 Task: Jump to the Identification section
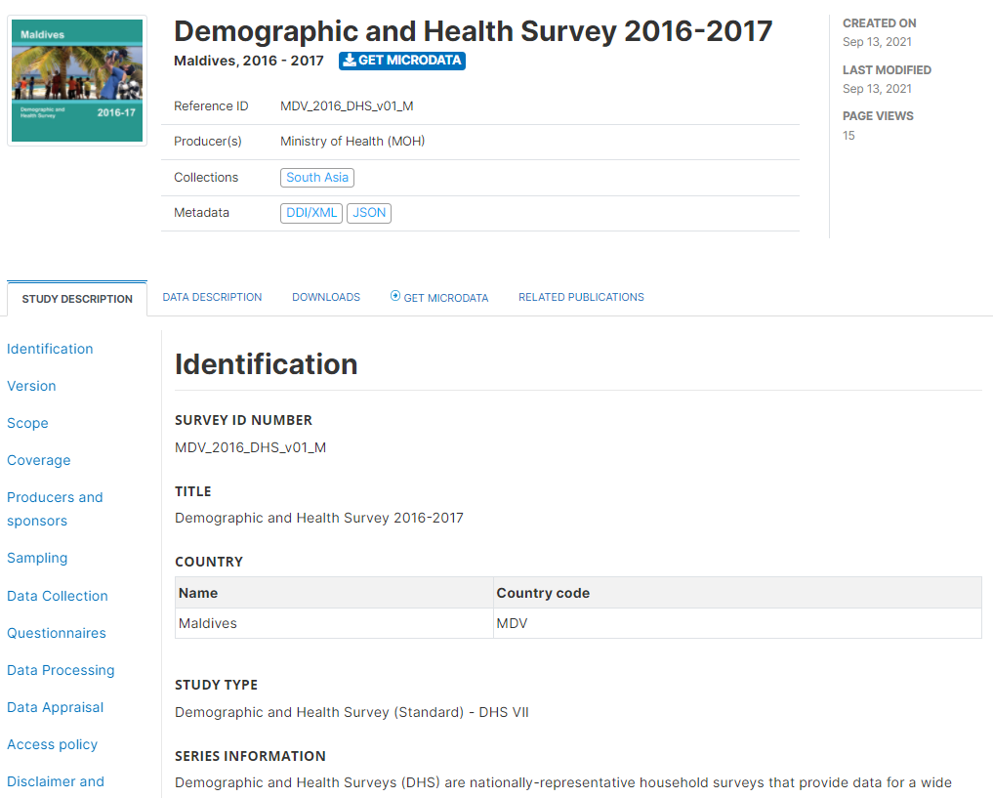(50, 349)
